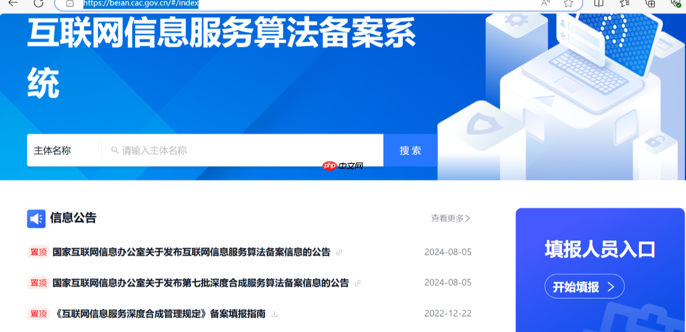The width and height of the screenshot is (686, 332).
Task: View site information lock icon
Action: point(70,3)
